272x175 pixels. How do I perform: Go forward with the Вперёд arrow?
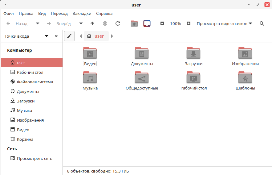tap(49, 23)
